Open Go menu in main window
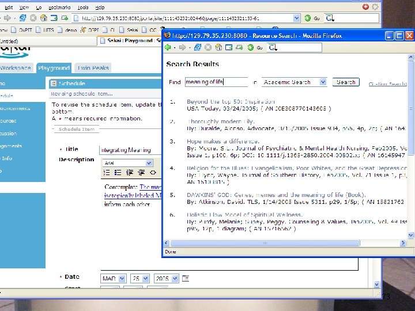The height and width of the screenshot is (311, 415). (x=39, y=7)
